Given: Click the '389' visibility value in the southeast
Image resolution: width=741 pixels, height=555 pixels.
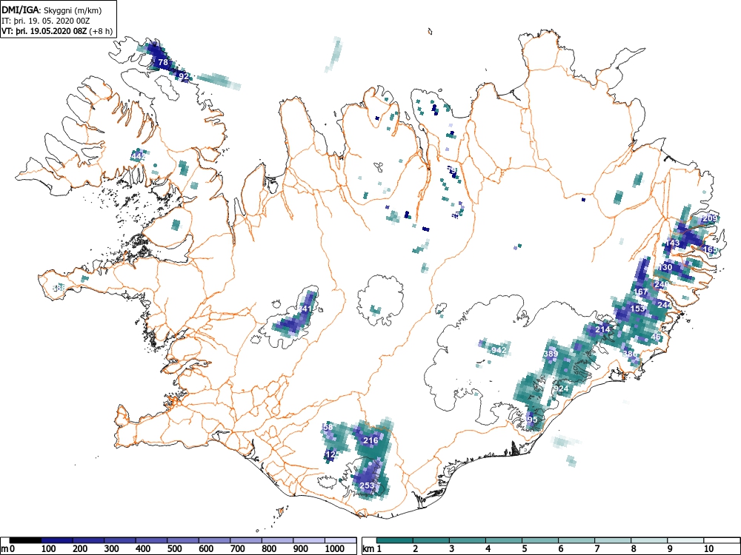Looking at the screenshot, I should click(551, 354).
